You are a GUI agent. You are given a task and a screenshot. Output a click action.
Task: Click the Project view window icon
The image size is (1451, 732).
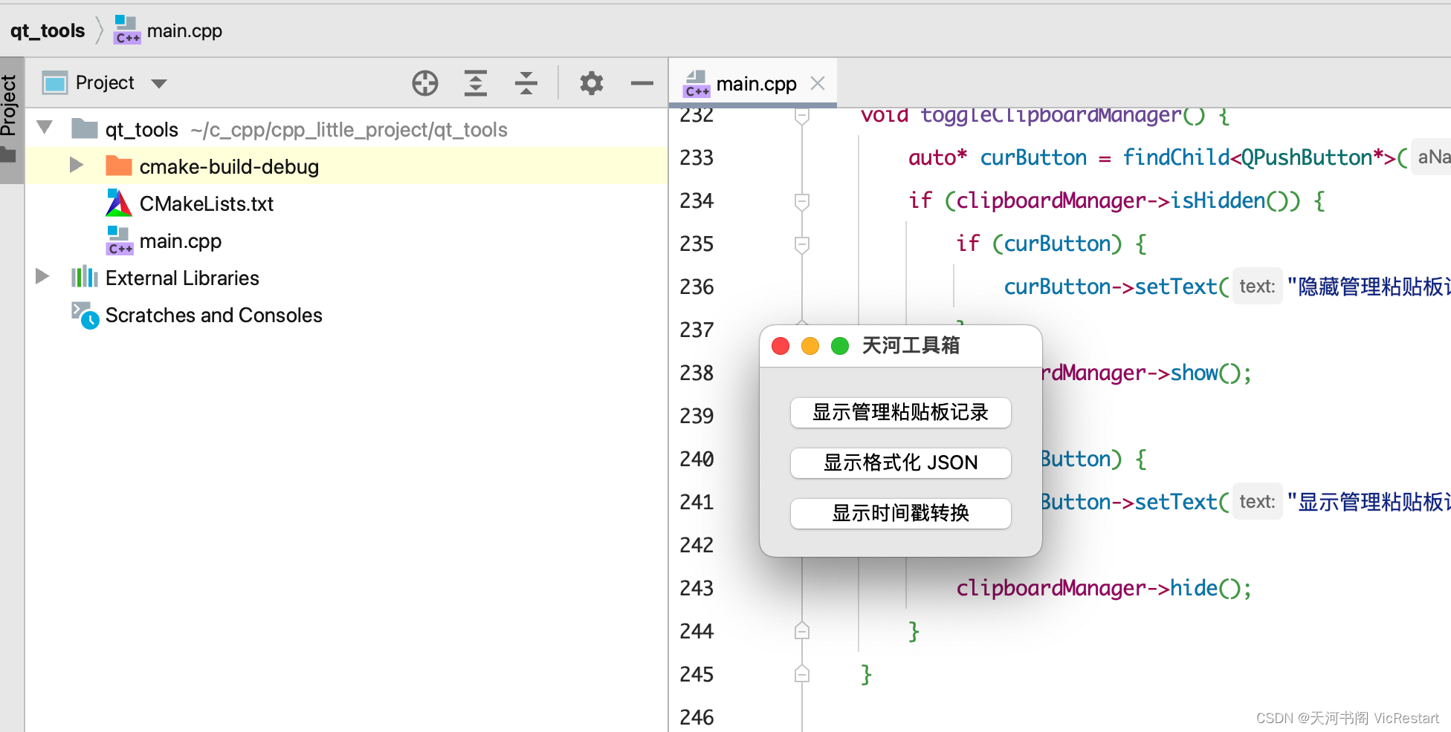pyautogui.click(x=55, y=82)
